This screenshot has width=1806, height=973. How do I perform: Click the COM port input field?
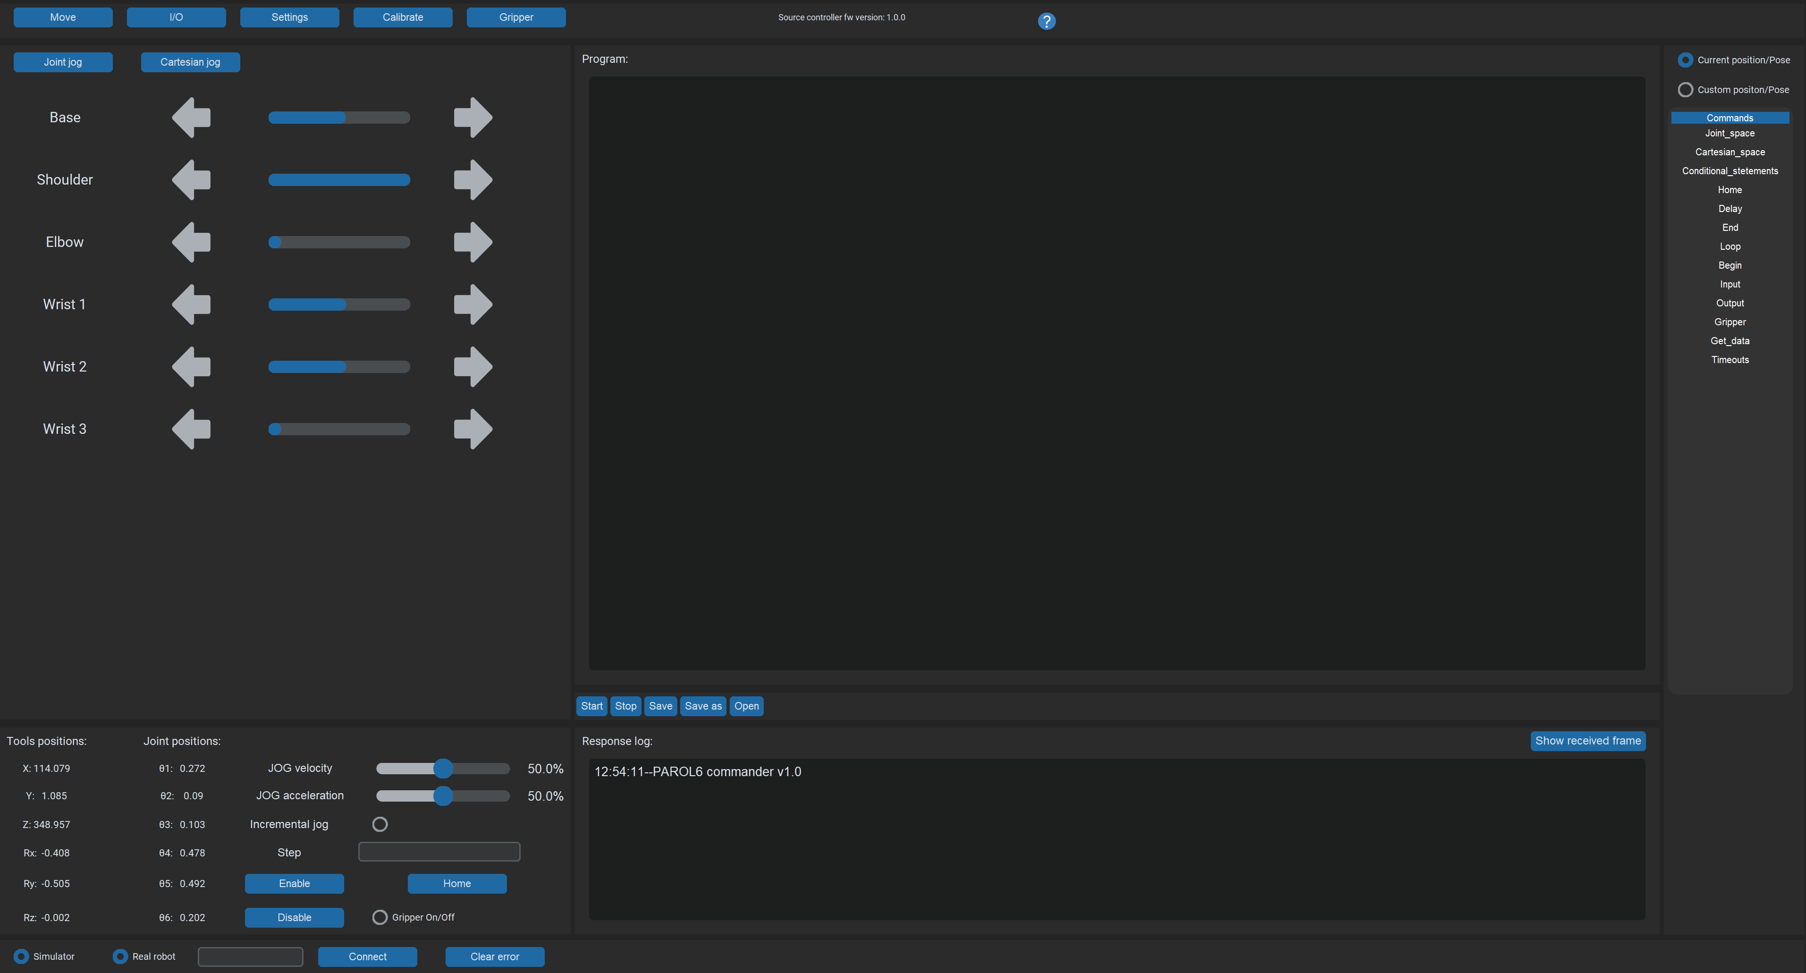[x=251, y=957]
